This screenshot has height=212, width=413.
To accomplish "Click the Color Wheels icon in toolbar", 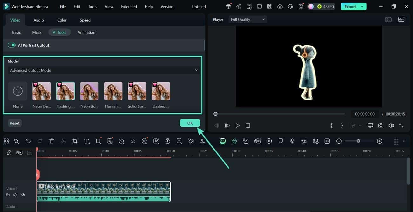I will [133, 141].
